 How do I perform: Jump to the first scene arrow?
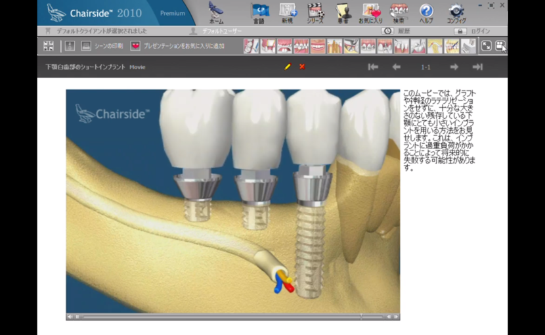point(373,67)
